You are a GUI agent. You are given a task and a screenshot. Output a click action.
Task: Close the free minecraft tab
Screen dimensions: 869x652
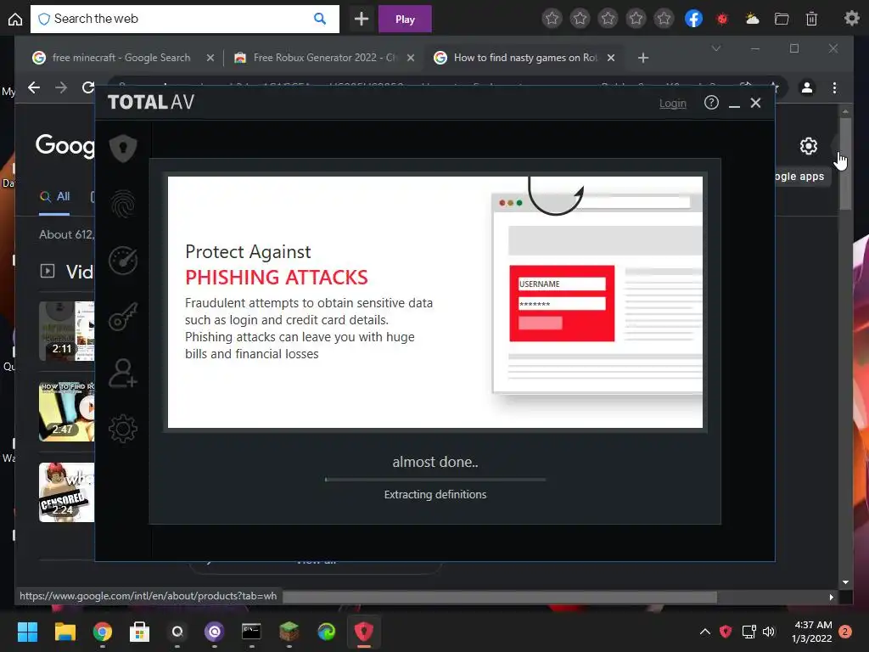pos(210,58)
